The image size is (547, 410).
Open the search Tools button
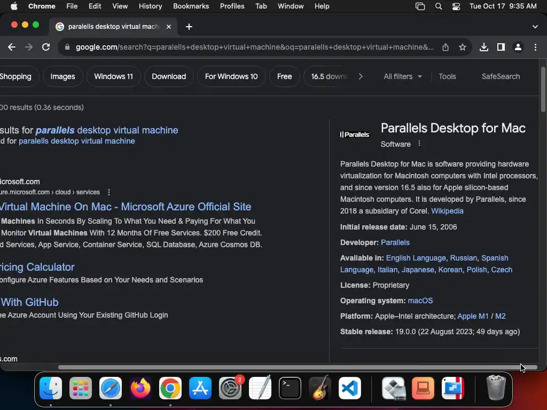(447, 76)
